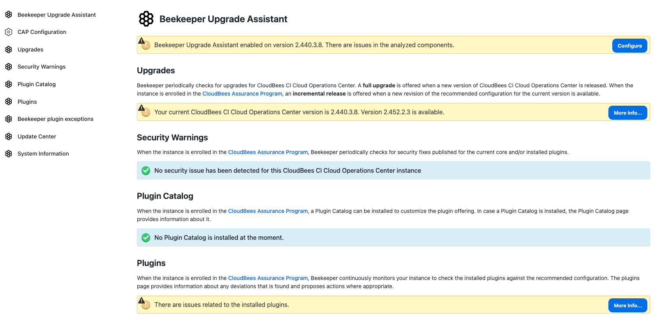Click 'No security issue has been detected' message
This screenshot has height=319, width=654.
(288, 170)
